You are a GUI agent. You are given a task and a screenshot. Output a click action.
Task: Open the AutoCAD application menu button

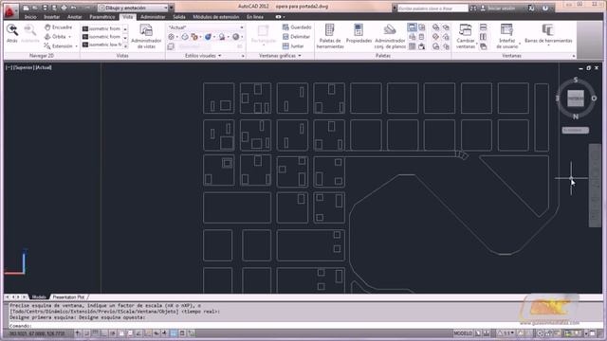(x=10, y=10)
